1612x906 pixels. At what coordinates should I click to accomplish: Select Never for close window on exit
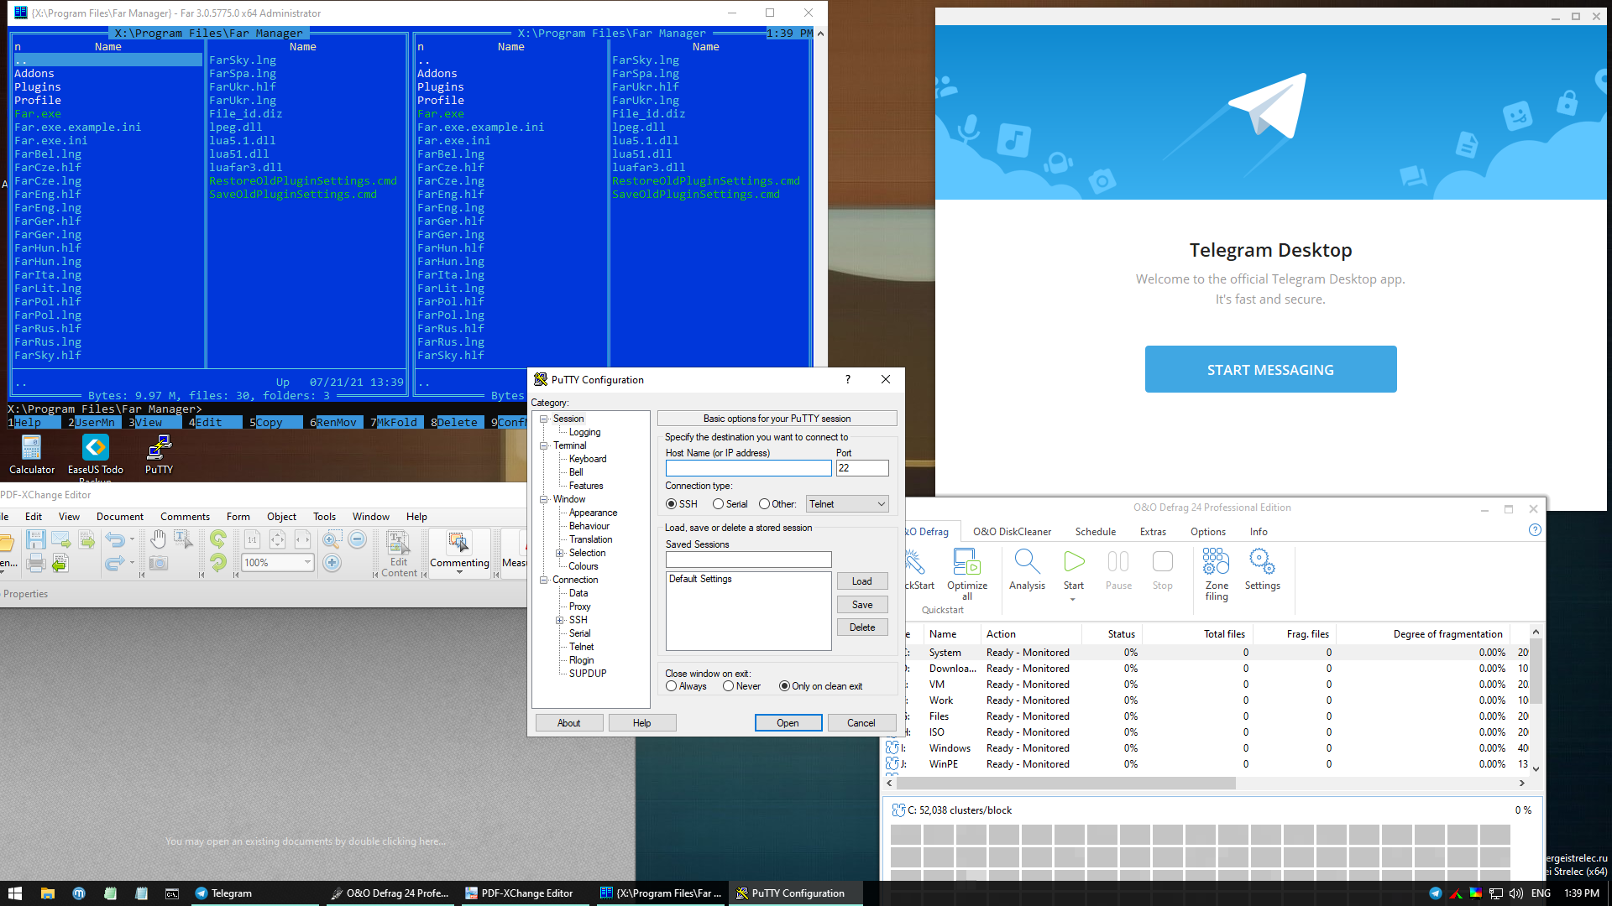729,686
